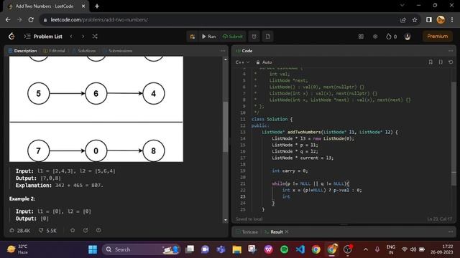Reload the browser page
The image size is (460, 258).
point(31,20)
